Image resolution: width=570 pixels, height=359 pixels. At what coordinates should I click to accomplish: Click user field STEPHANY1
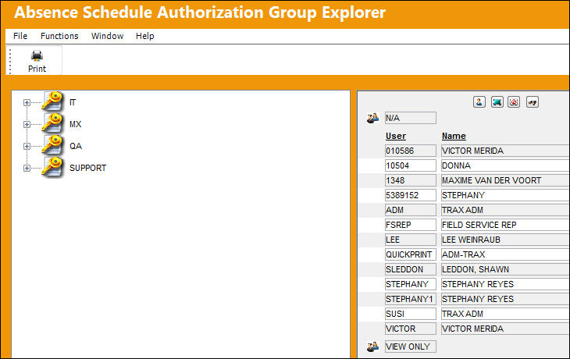pos(411,299)
